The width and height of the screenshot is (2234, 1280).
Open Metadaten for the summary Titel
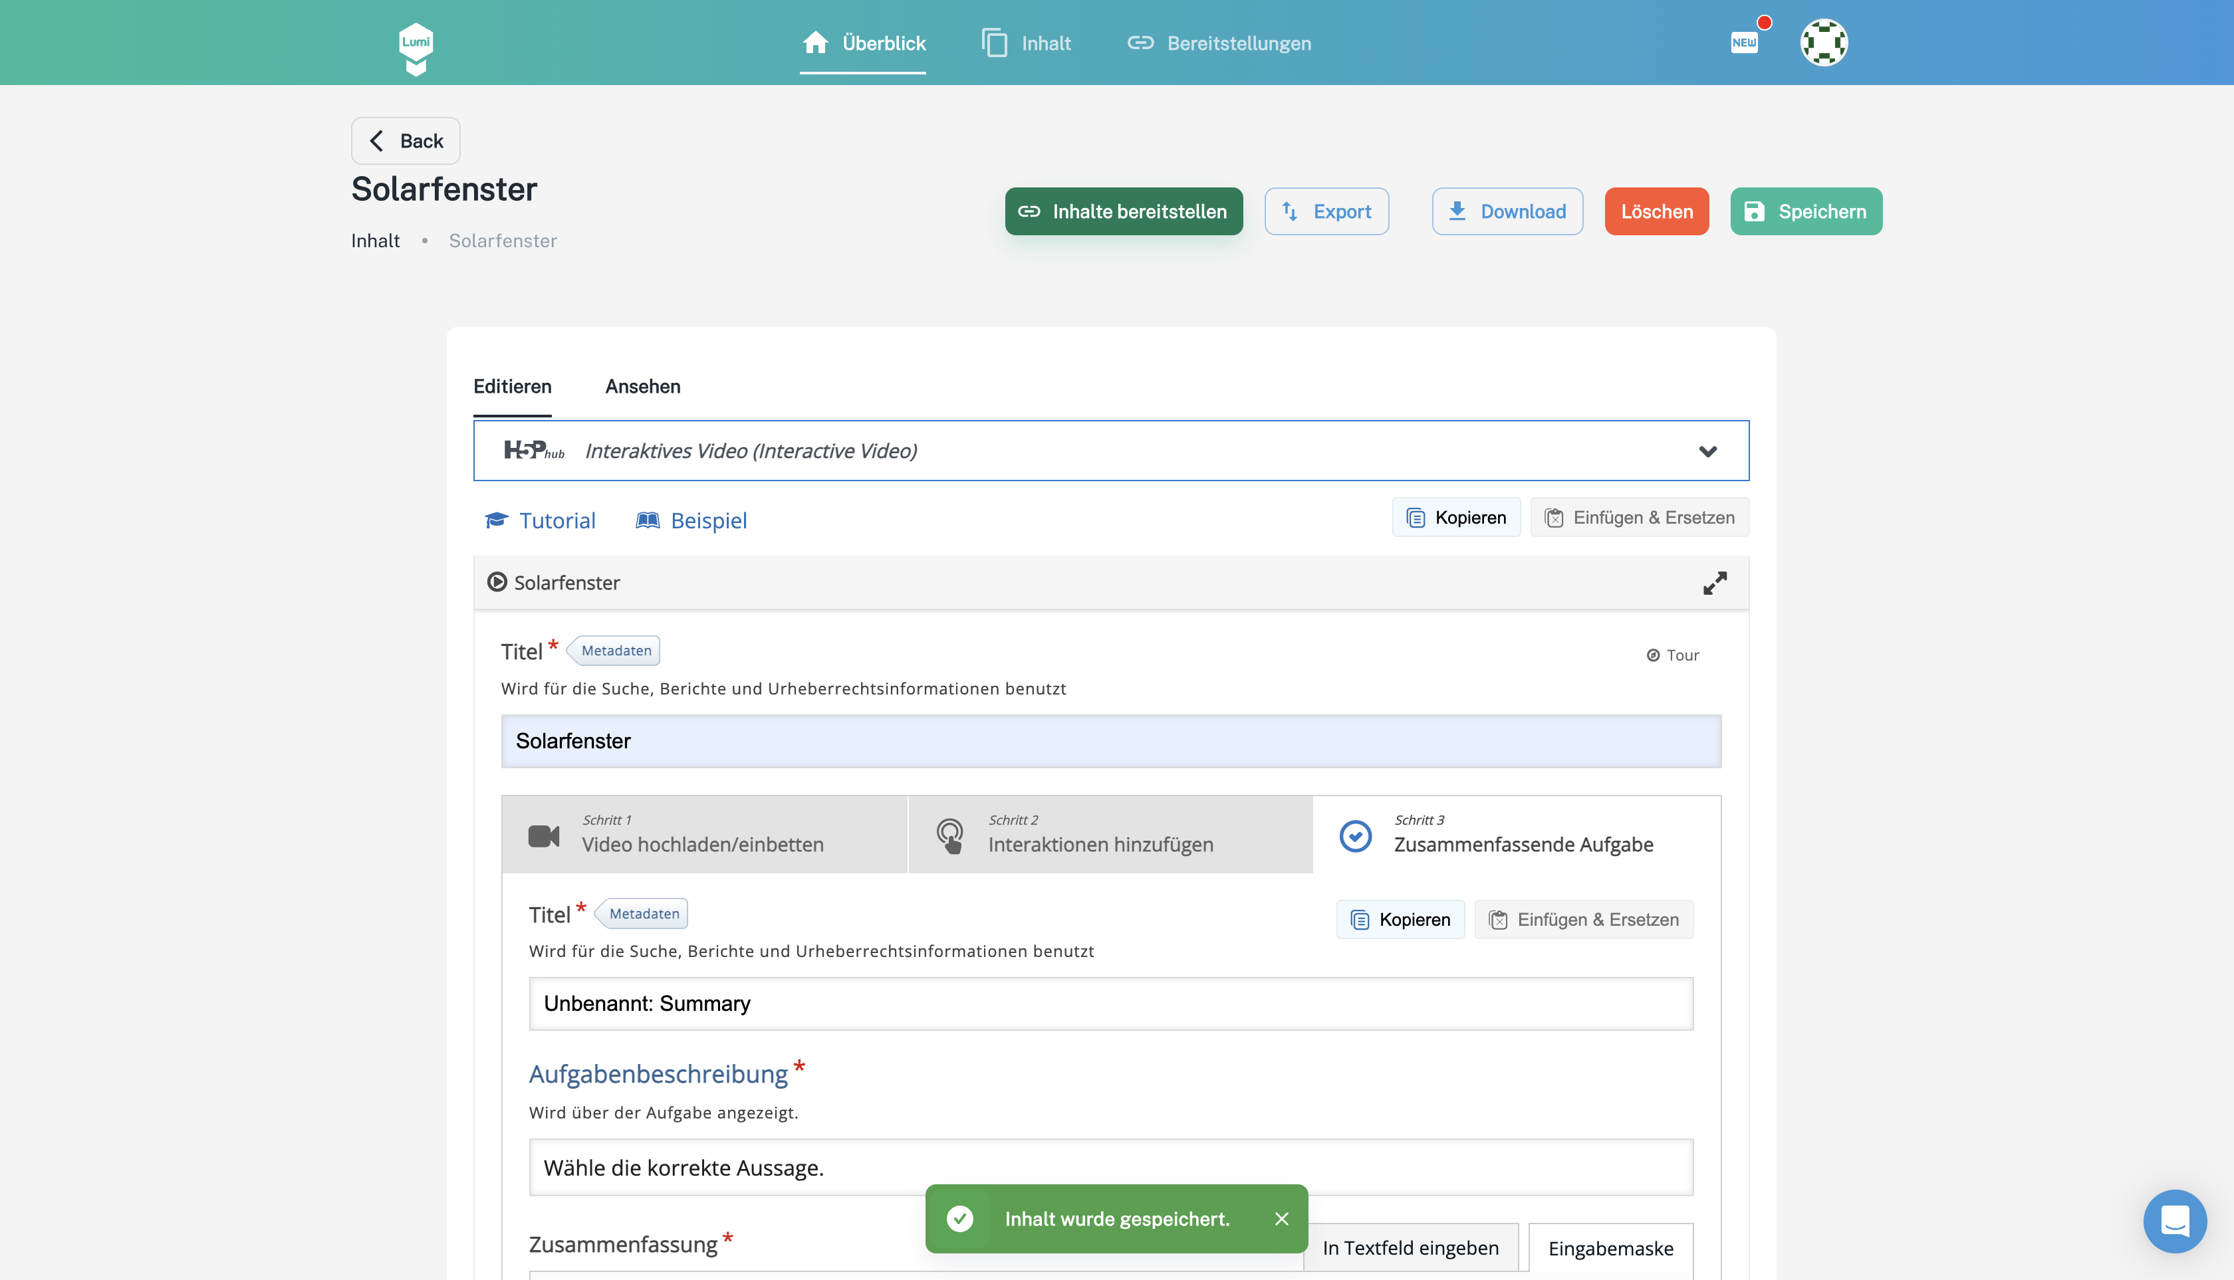643,913
